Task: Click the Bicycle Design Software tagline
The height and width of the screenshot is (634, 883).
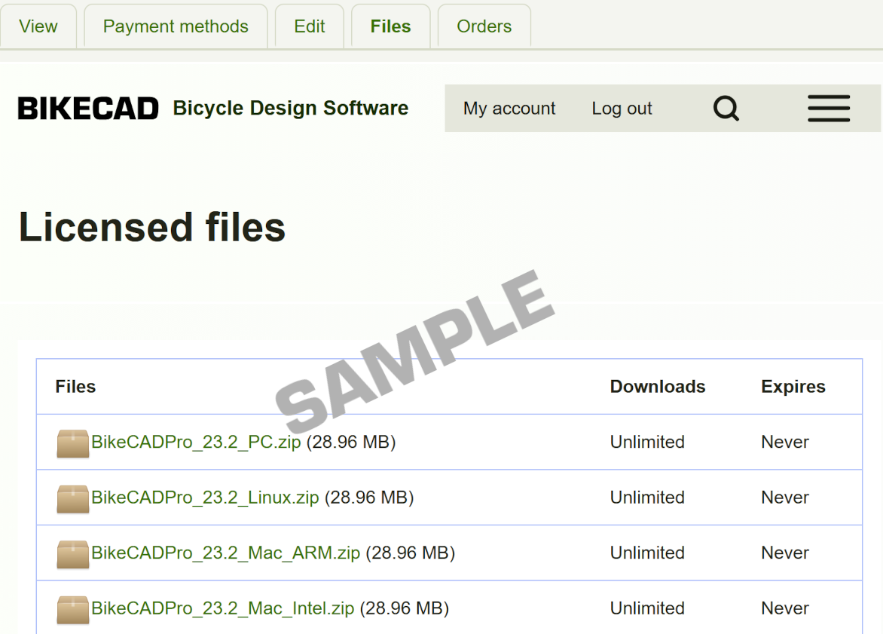Action: coord(291,108)
